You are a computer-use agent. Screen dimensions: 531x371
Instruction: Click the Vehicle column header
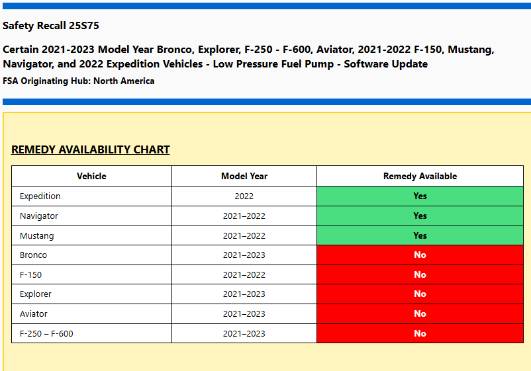[91, 176]
